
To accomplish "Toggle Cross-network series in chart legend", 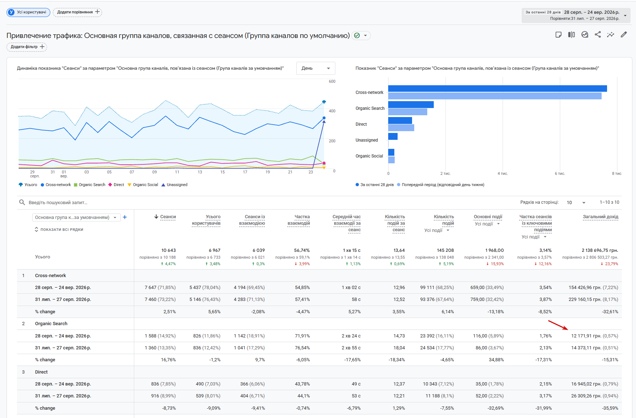I will click(x=56, y=185).
